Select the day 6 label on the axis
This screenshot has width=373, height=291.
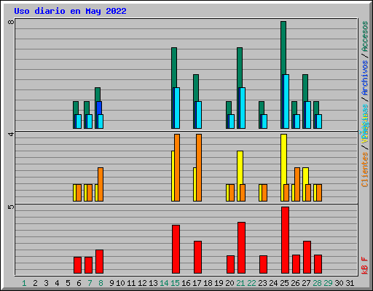[79, 283]
